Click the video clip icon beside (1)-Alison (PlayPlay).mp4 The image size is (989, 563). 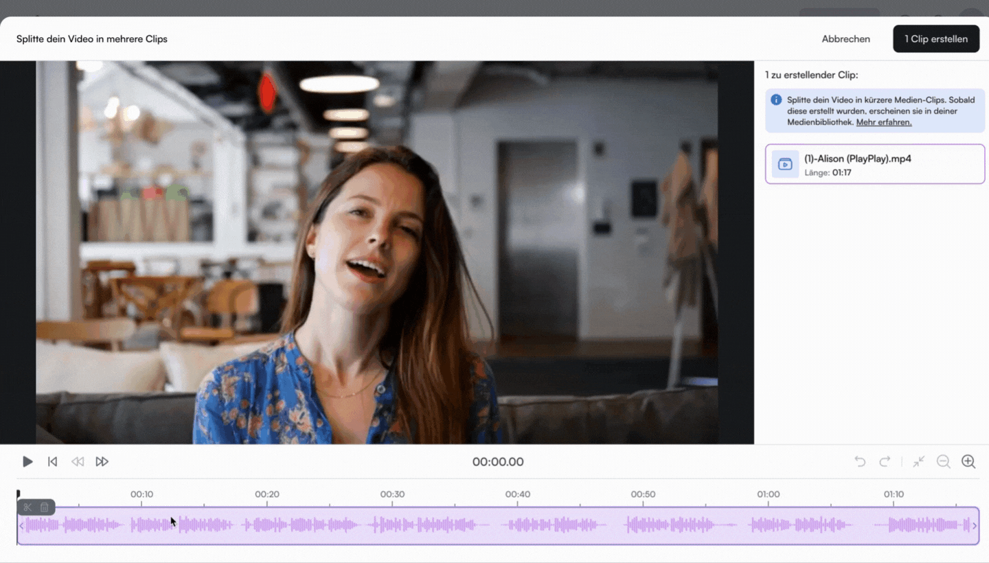click(785, 164)
